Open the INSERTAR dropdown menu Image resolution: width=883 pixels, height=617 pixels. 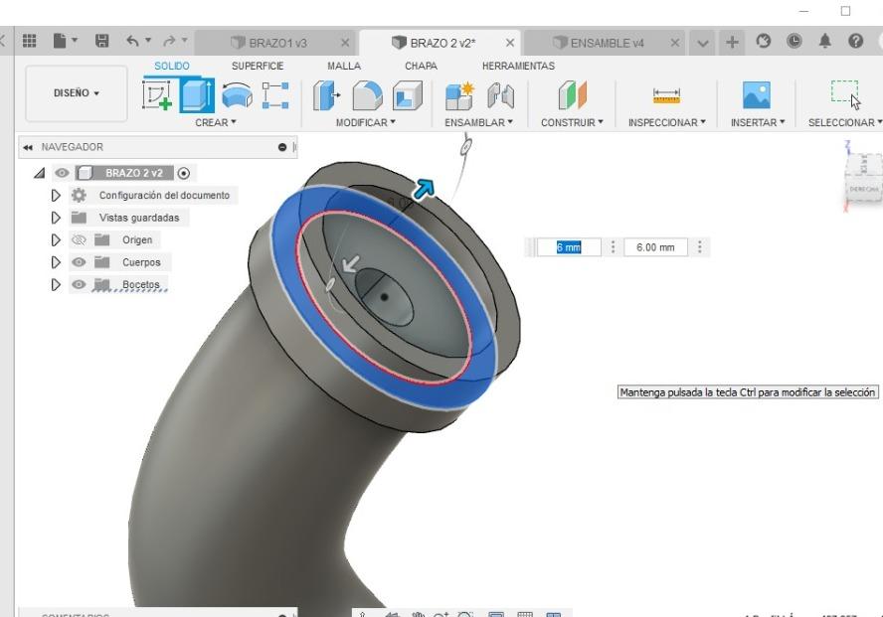(x=758, y=122)
